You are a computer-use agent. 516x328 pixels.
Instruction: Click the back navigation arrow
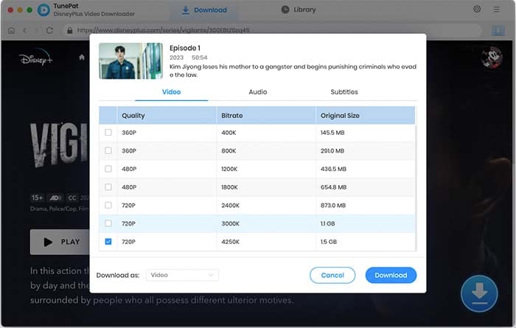(x=25, y=31)
